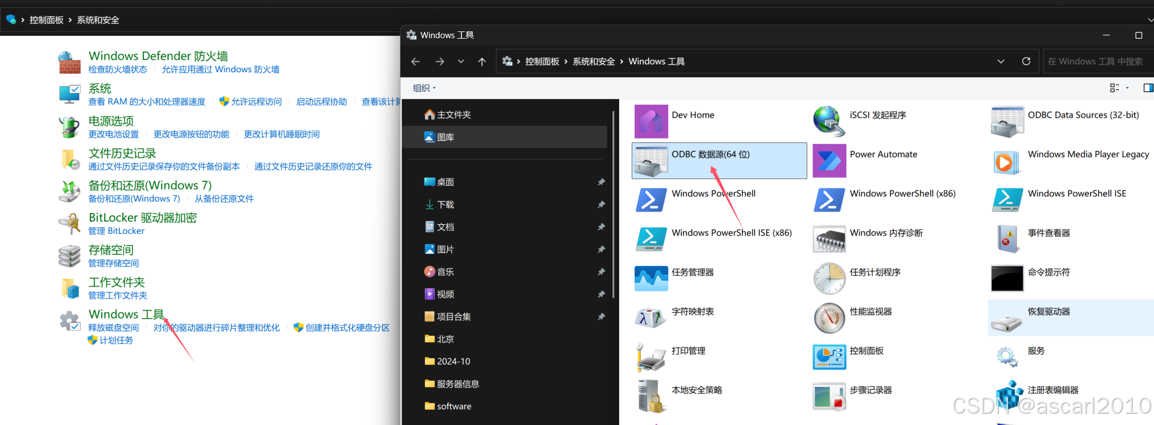Open 命令提示符 icon
The height and width of the screenshot is (425, 1154).
point(1007,278)
